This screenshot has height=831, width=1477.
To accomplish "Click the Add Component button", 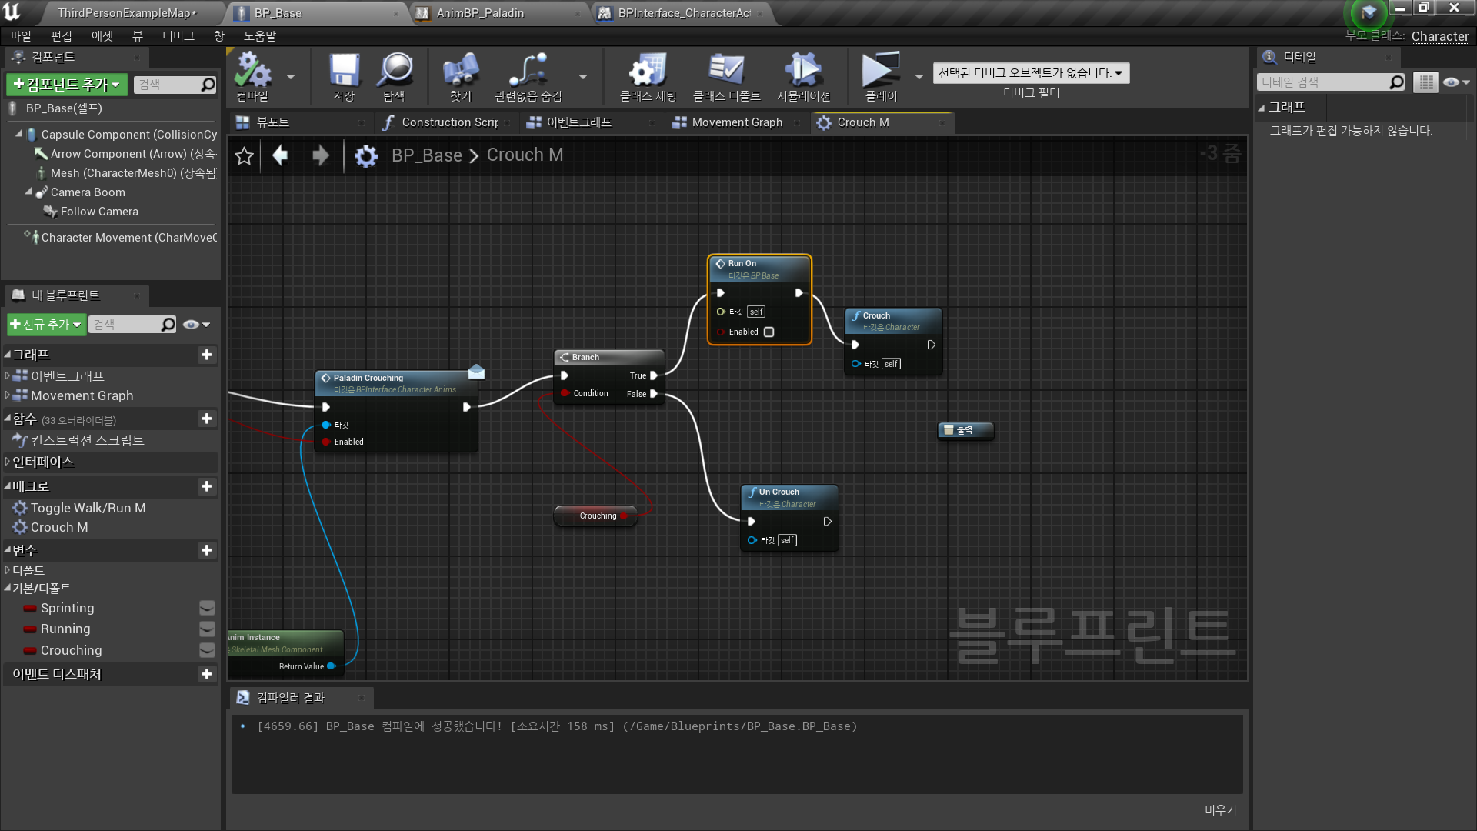I will click(x=68, y=85).
